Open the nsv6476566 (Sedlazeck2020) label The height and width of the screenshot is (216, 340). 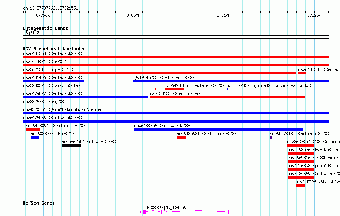click(53, 118)
